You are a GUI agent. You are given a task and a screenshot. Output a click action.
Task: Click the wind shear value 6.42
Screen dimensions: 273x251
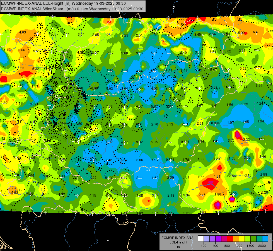coord(183,35)
